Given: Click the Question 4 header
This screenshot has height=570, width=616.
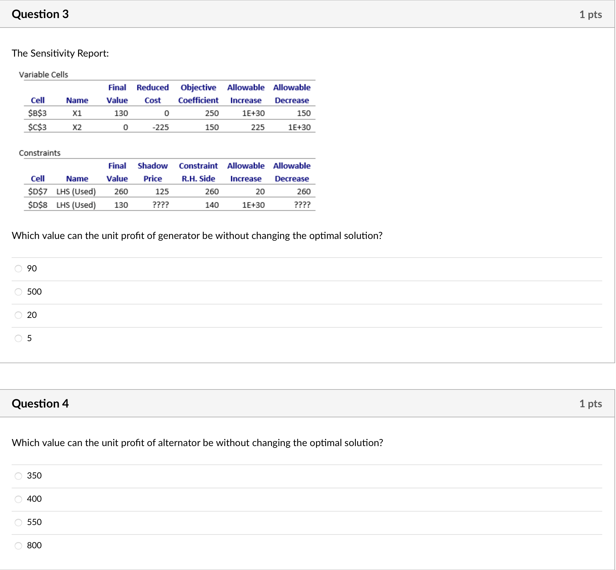Looking at the screenshot, I should pos(40,404).
